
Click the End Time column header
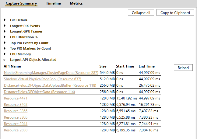point(147,66)
